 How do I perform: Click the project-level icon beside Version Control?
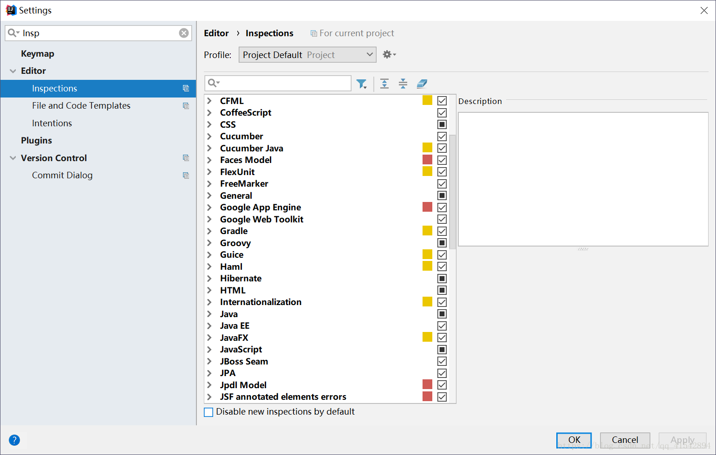coord(186,158)
